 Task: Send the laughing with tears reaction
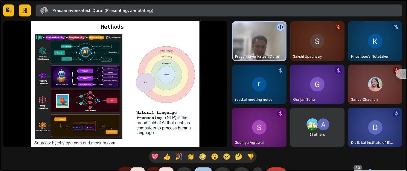coord(203,156)
